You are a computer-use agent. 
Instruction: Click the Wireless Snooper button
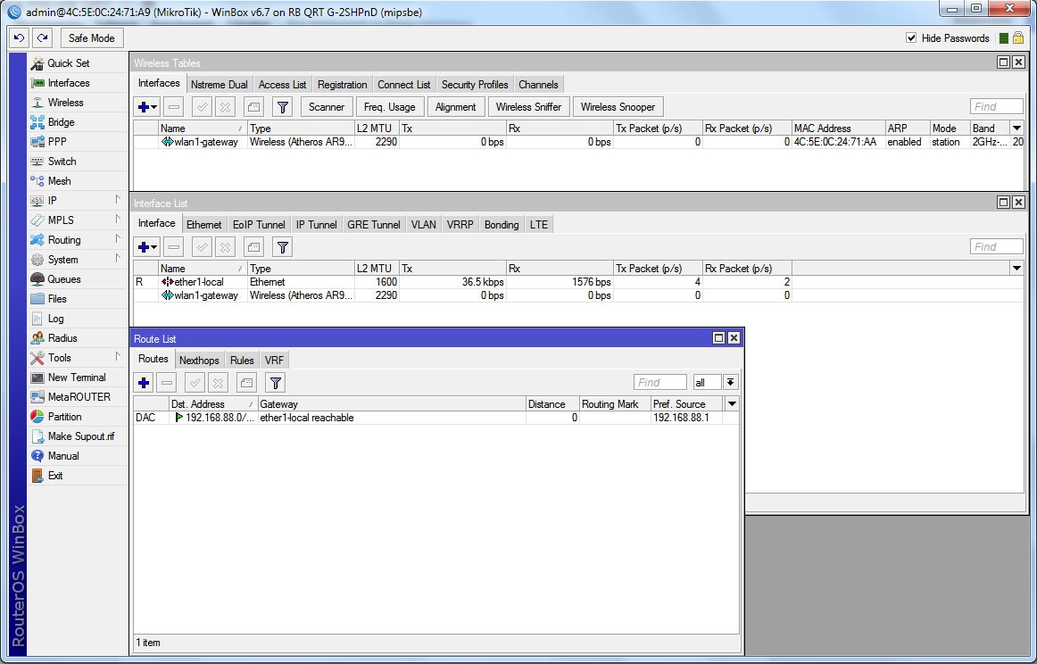click(617, 107)
